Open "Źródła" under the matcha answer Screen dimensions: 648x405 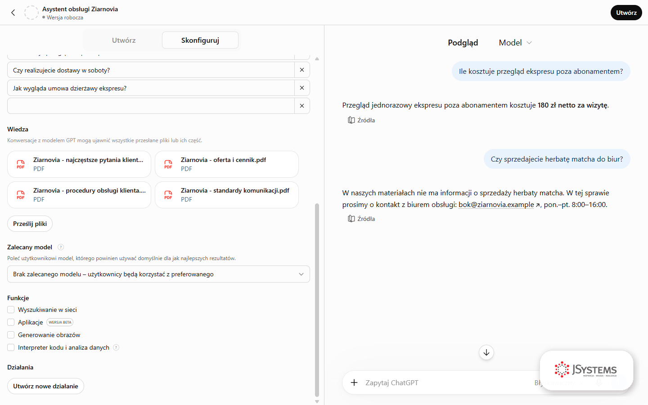361,219
